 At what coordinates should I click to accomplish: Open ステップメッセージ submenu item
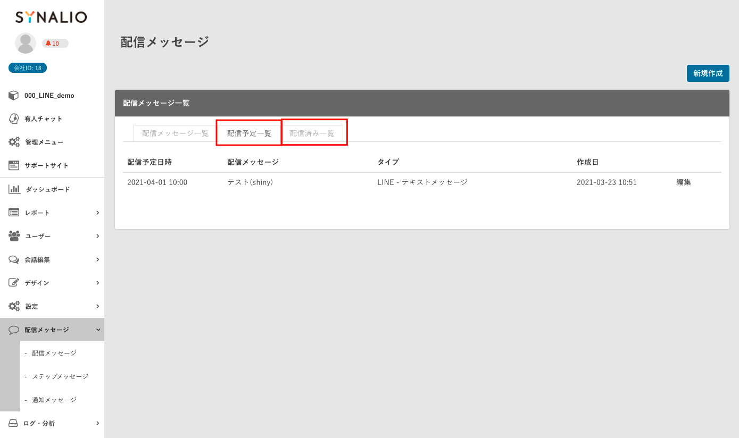click(60, 376)
